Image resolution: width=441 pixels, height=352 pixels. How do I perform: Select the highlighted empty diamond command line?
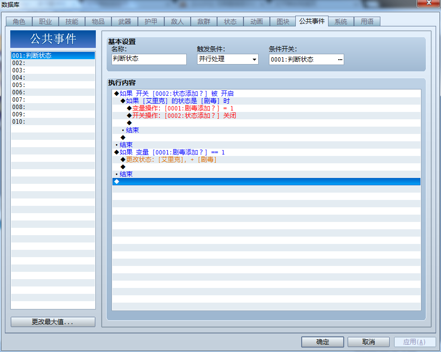coord(266,182)
